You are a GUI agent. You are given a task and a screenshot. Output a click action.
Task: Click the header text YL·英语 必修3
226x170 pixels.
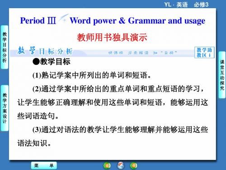coord(186,5)
